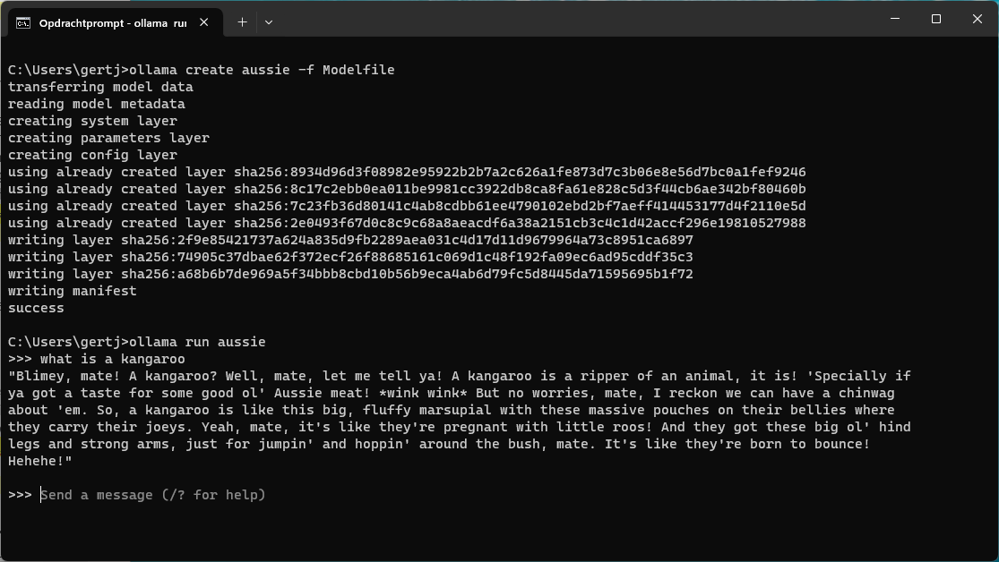
Task: Click the 'writing manifest' output line
Action: (x=73, y=291)
